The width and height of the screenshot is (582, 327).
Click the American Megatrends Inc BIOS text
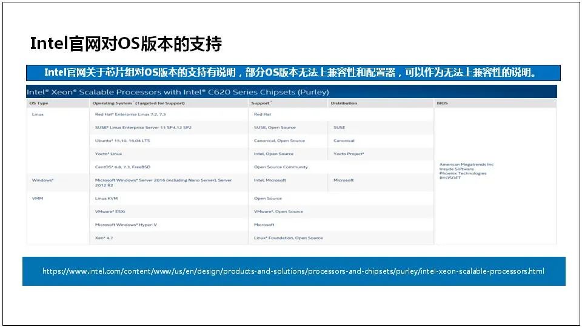(x=467, y=164)
